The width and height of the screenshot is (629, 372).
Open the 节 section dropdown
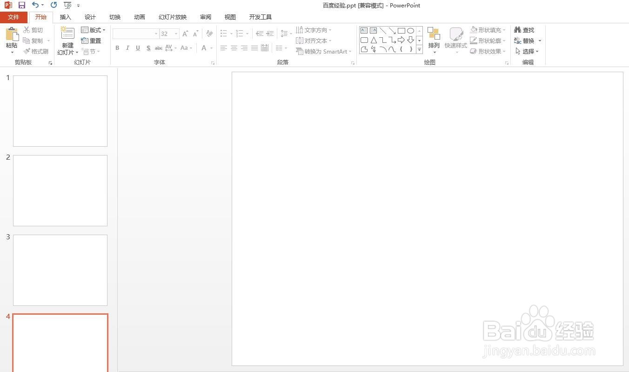pos(91,51)
